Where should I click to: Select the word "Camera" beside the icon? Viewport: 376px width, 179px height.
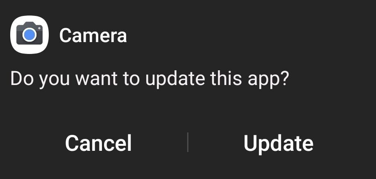click(x=93, y=36)
